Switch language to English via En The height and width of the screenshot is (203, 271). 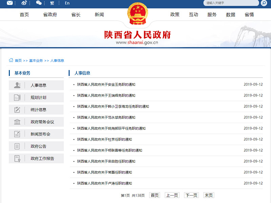(67, 3)
